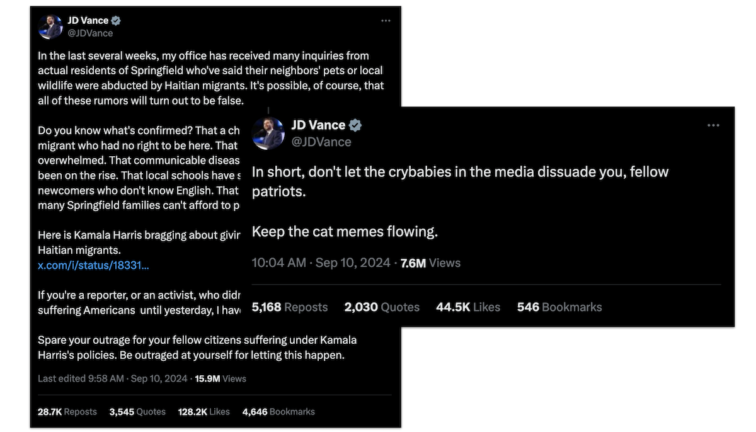Click the verified badge next to JD Vance
Screen dimensions: 756x432
tap(115, 20)
